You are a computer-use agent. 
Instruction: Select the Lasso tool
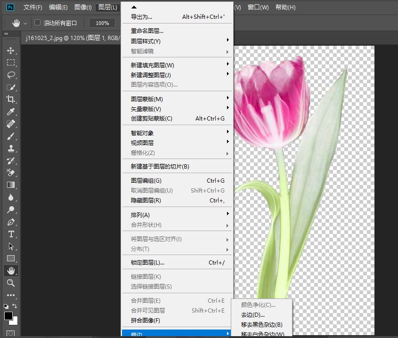(x=11, y=75)
